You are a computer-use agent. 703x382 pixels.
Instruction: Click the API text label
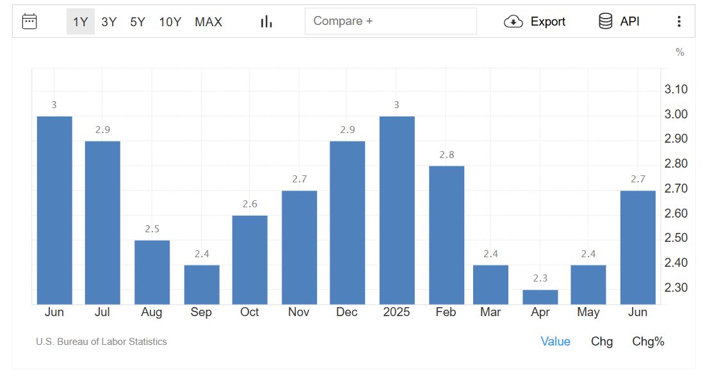click(630, 22)
